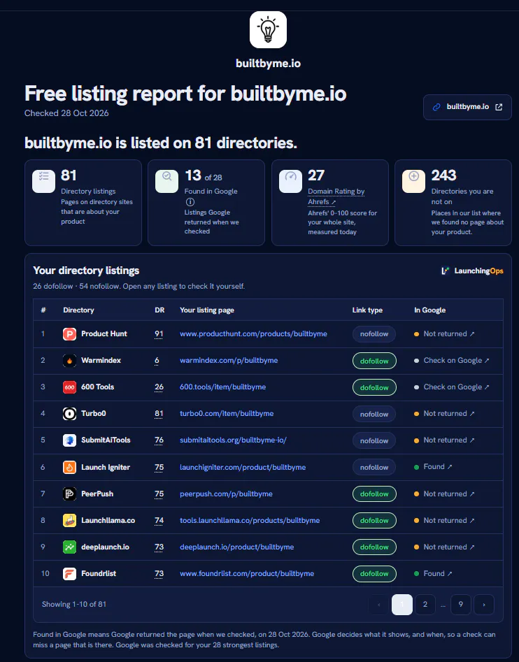Click the Launchllama.co directory icon
The image size is (519, 662).
(69, 521)
